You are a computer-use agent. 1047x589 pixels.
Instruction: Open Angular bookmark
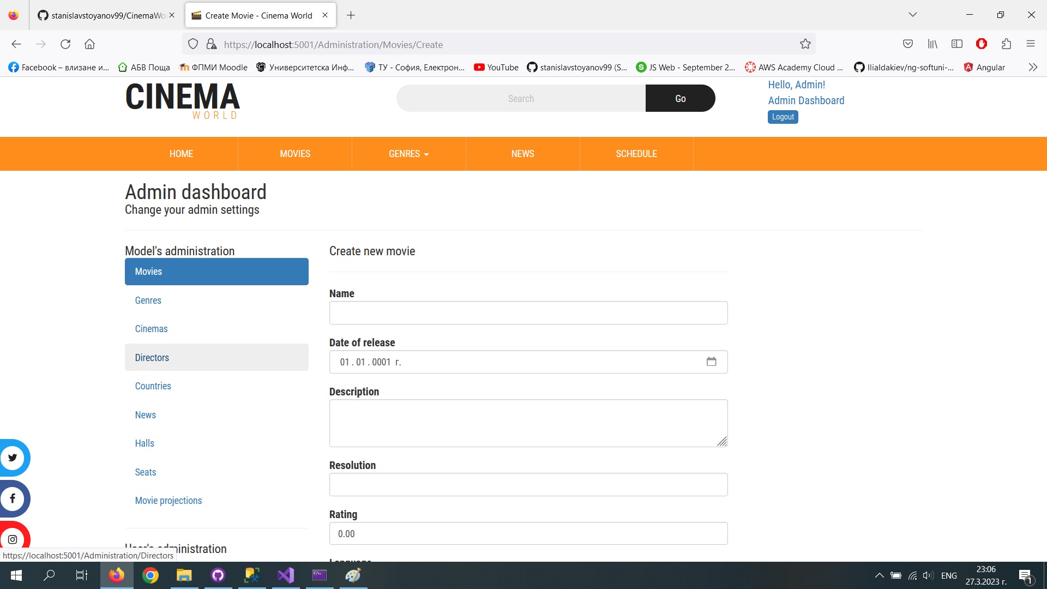click(984, 67)
